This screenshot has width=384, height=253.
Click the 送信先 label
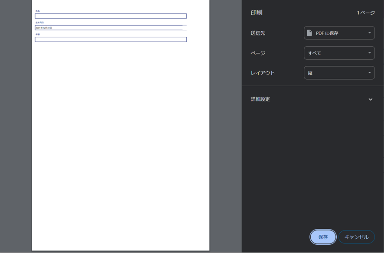point(258,33)
